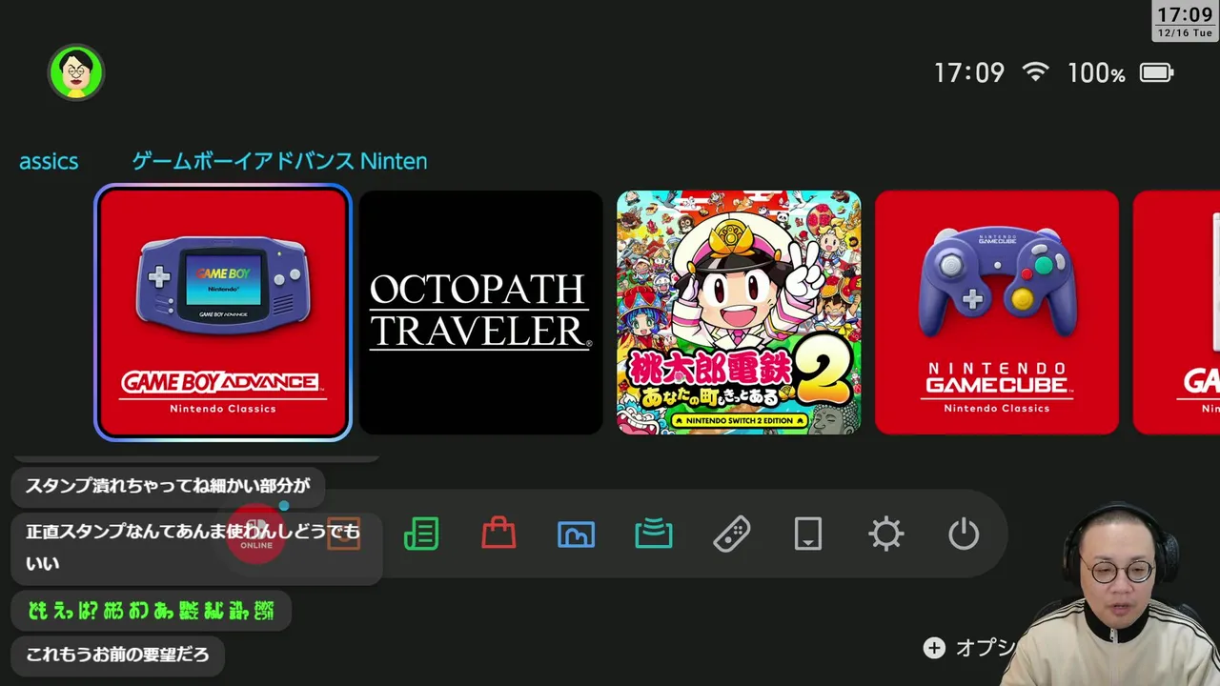Open the Controllers Joy-Con icon
1220x686 pixels.
(731, 535)
